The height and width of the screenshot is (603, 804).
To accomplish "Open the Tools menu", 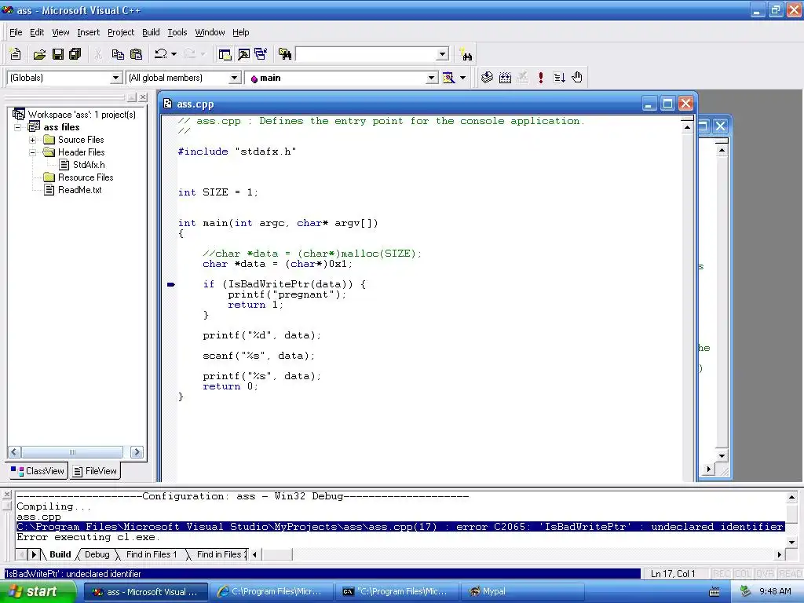I will click(x=177, y=32).
